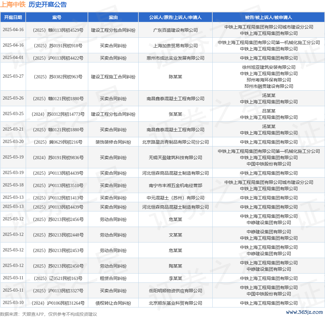The width and height of the screenshot is (325, 317).
Task: Click the date "2025-03-20"
Action: [x=13, y=142]
